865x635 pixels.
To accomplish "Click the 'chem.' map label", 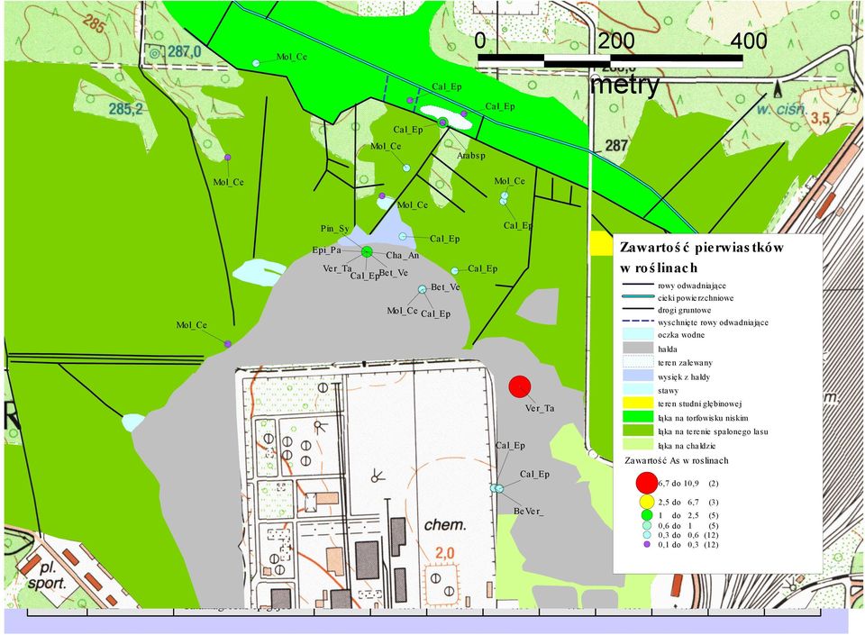I will coord(445,525).
